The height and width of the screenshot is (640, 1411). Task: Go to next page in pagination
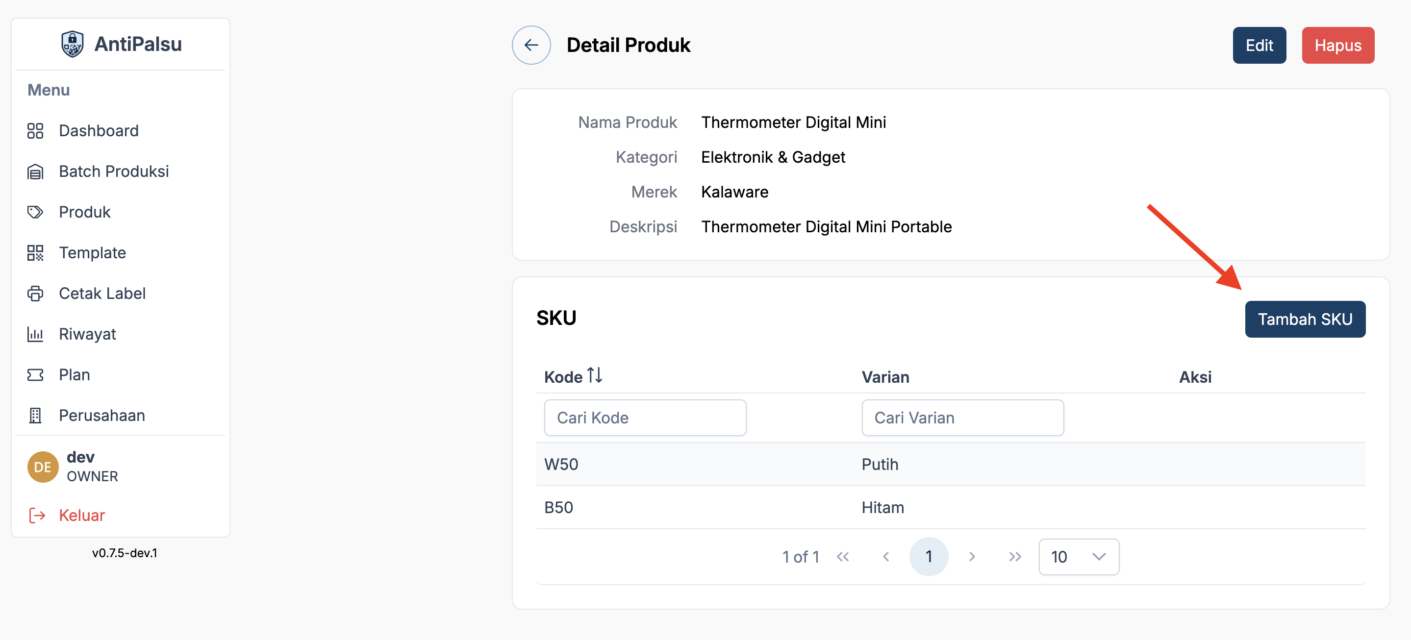[972, 557]
